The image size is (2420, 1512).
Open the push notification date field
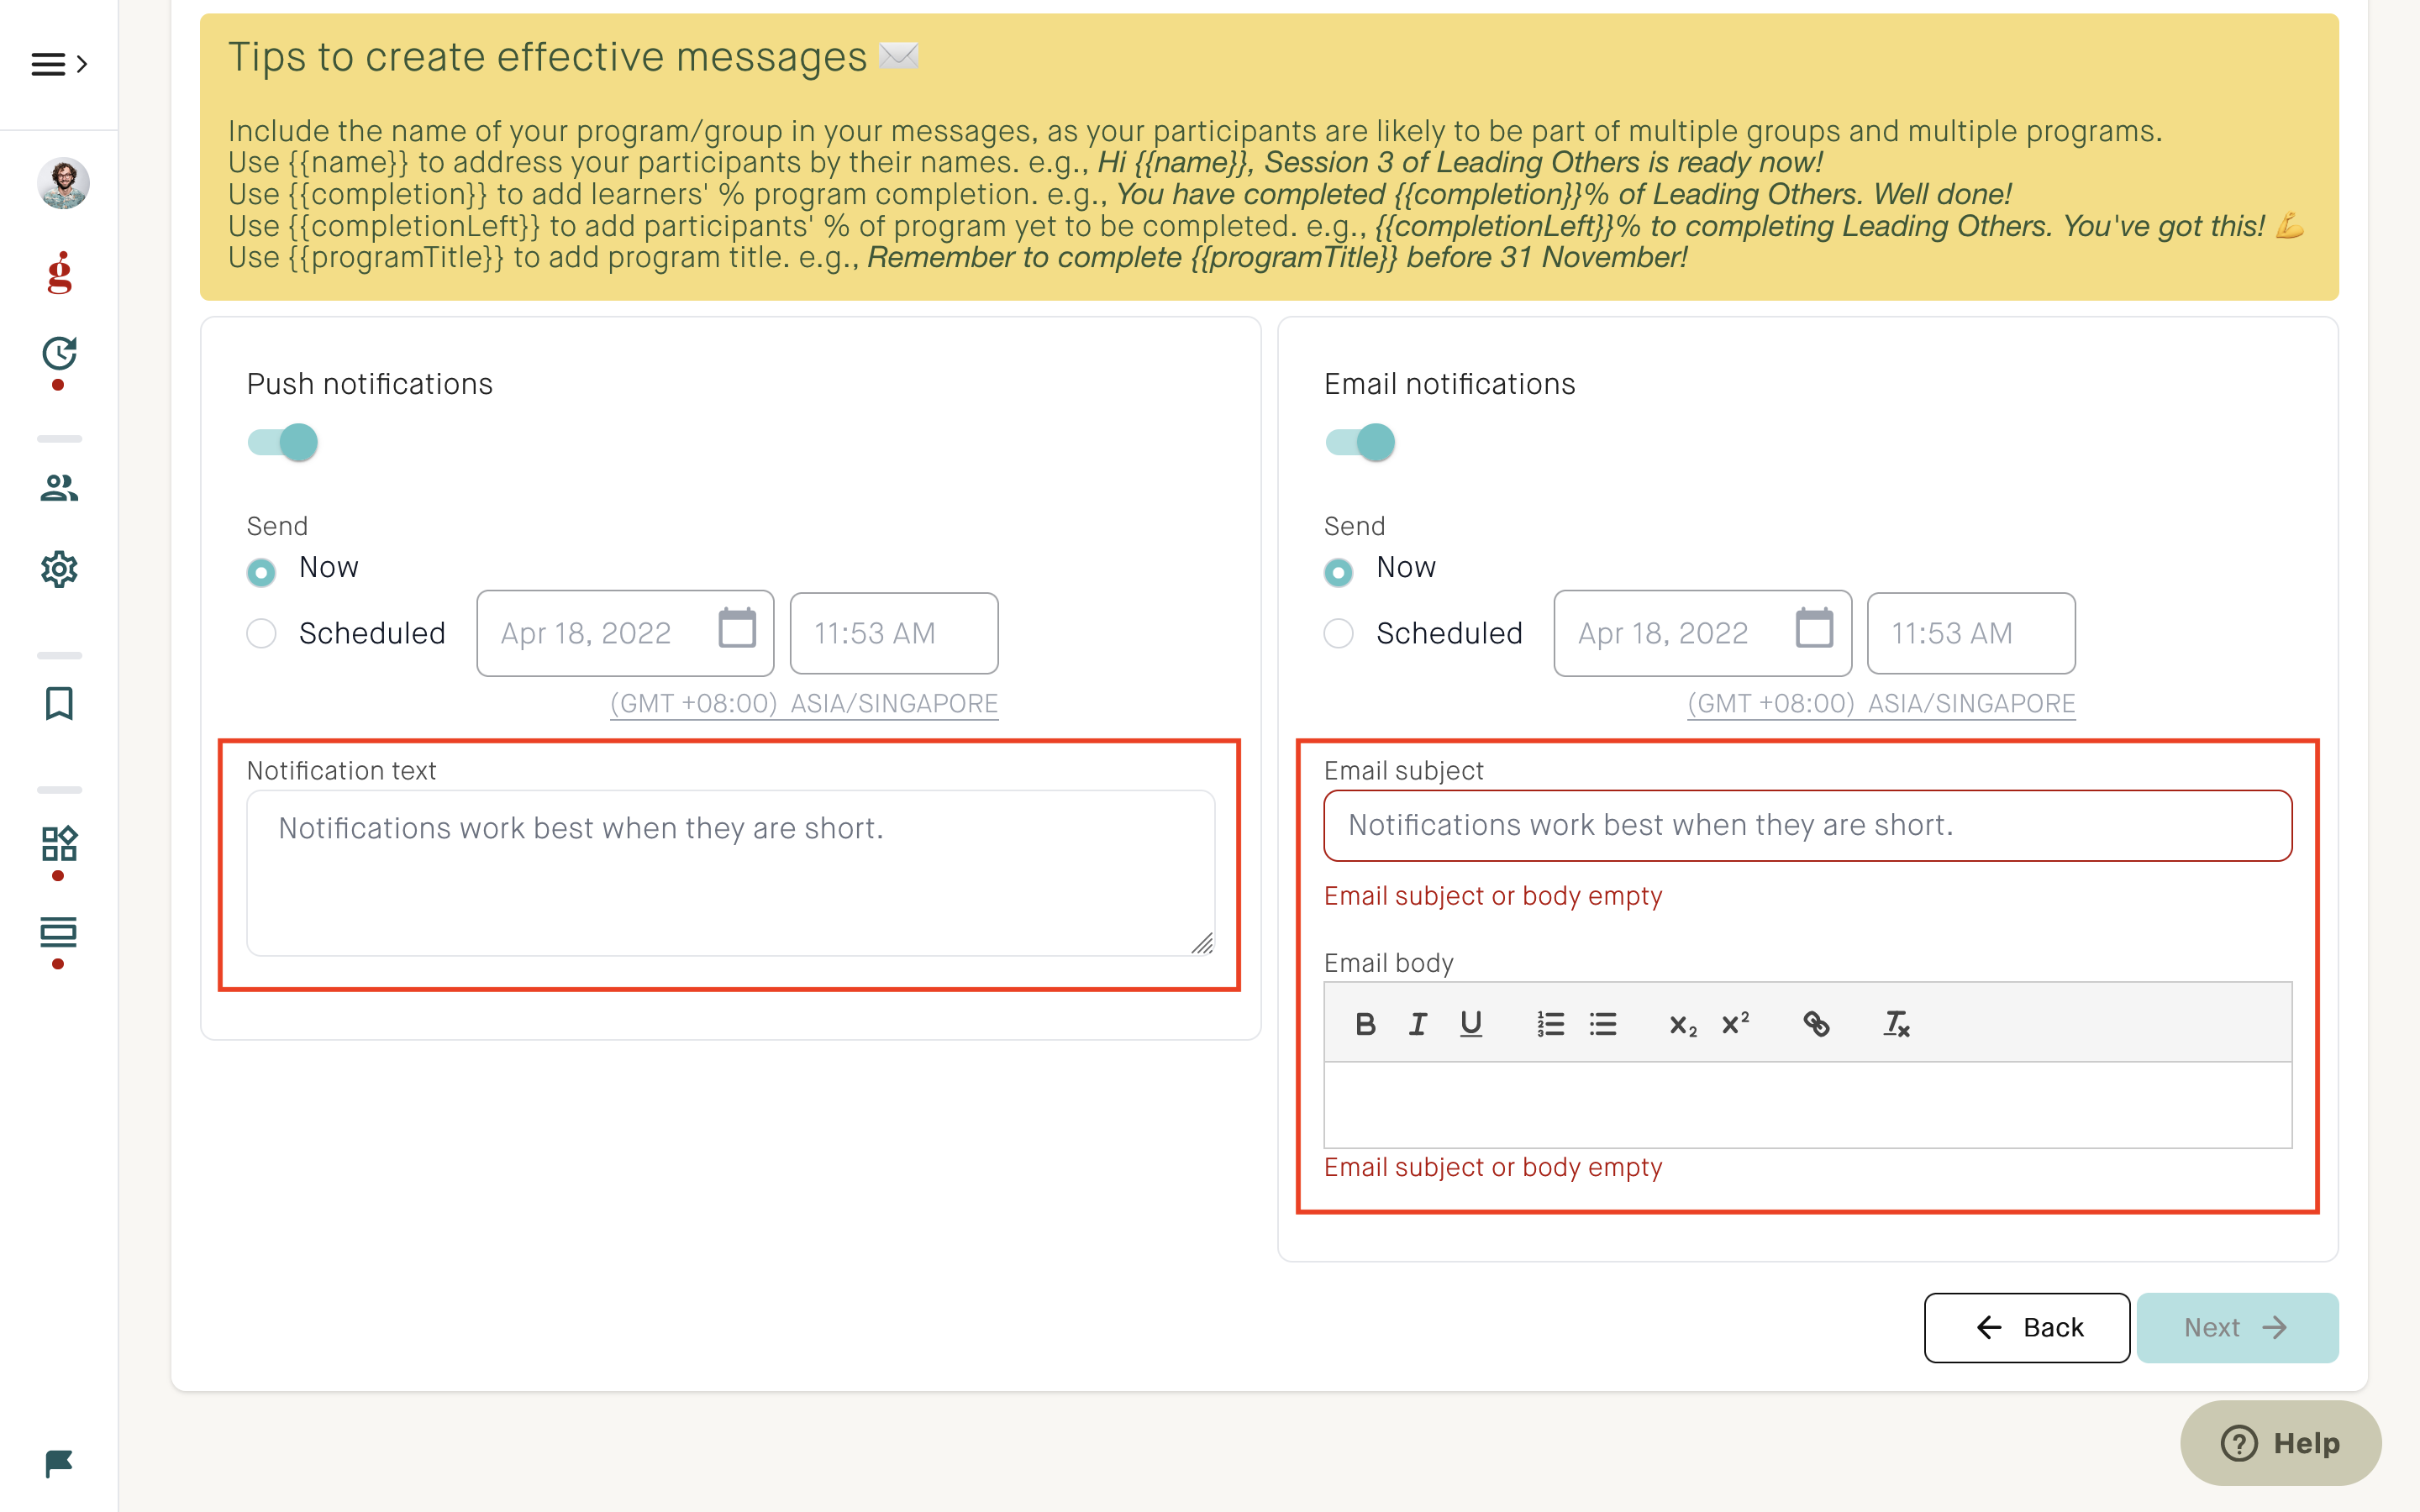(625, 633)
